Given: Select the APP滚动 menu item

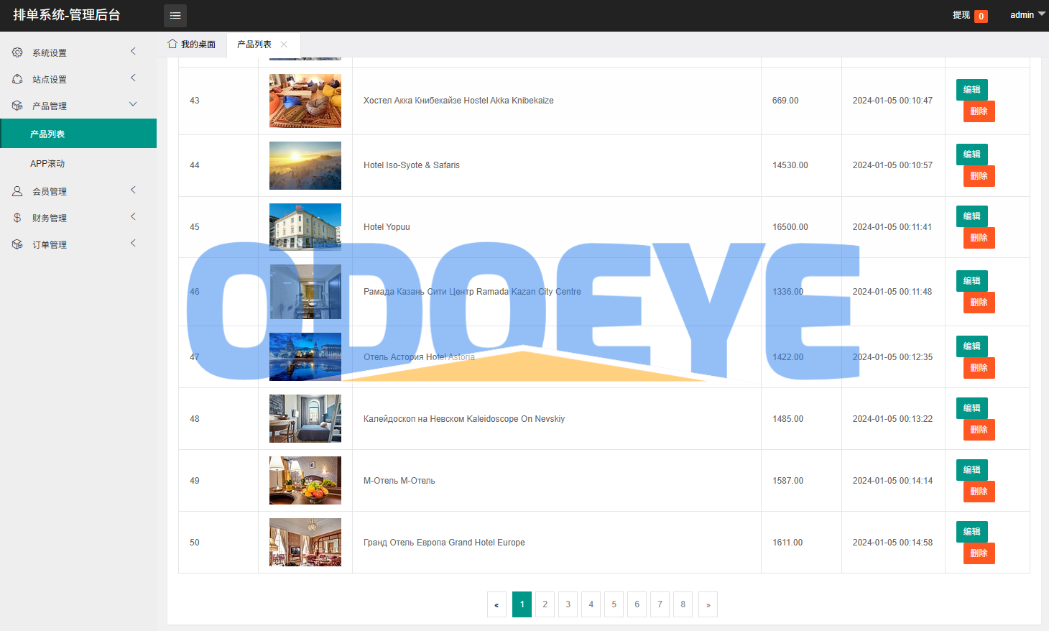Looking at the screenshot, I should pyautogui.click(x=47, y=164).
